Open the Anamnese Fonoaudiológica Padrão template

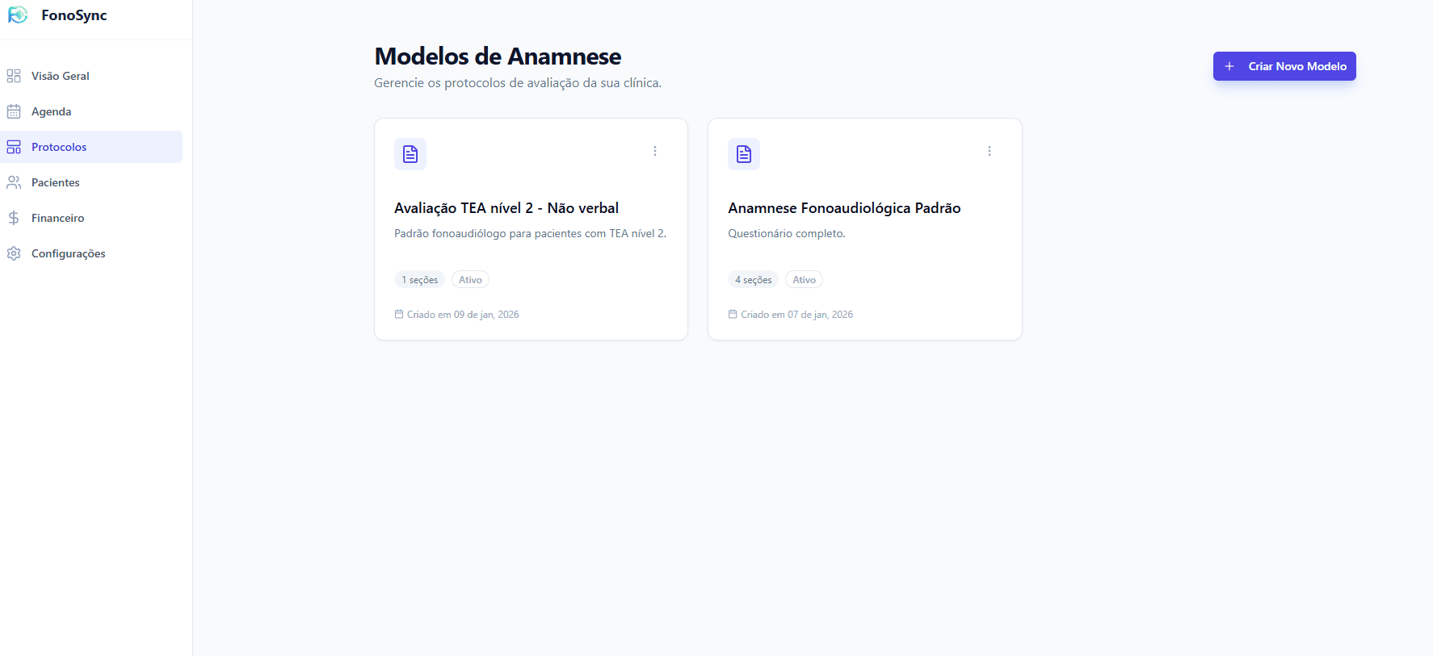845,207
